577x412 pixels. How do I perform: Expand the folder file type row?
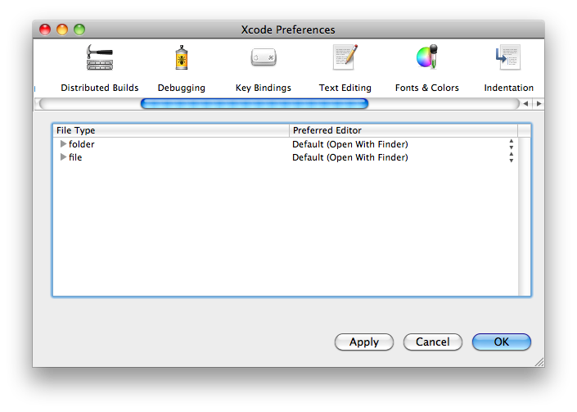point(63,145)
